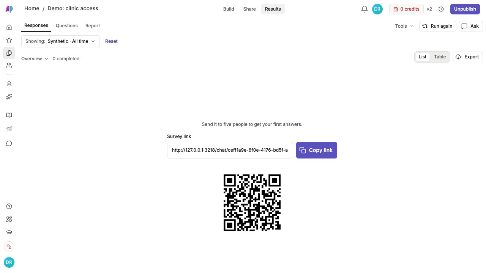The height and width of the screenshot is (273, 486).
Task: Click Copy link button
Action: pyautogui.click(x=317, y=150)
